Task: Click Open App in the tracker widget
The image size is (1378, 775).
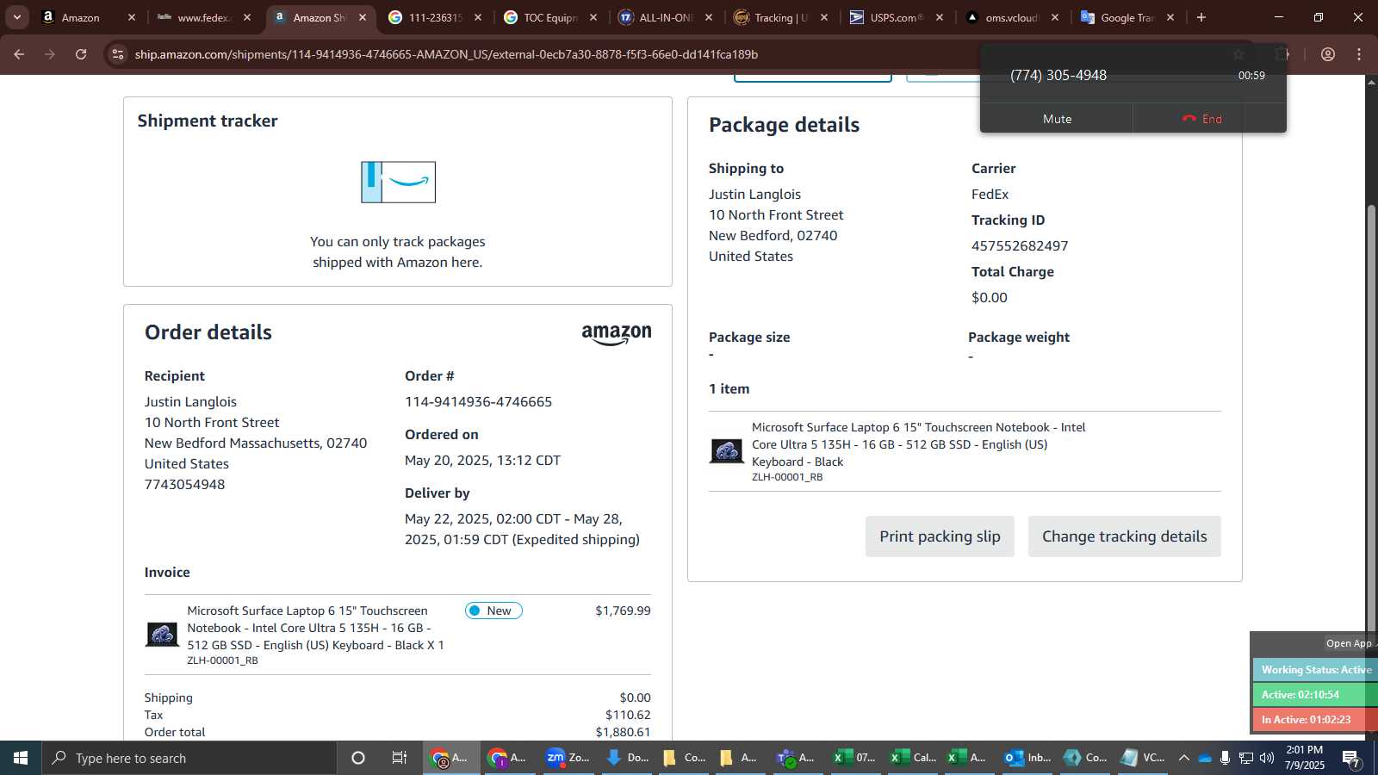Action: pos(1349,643)
